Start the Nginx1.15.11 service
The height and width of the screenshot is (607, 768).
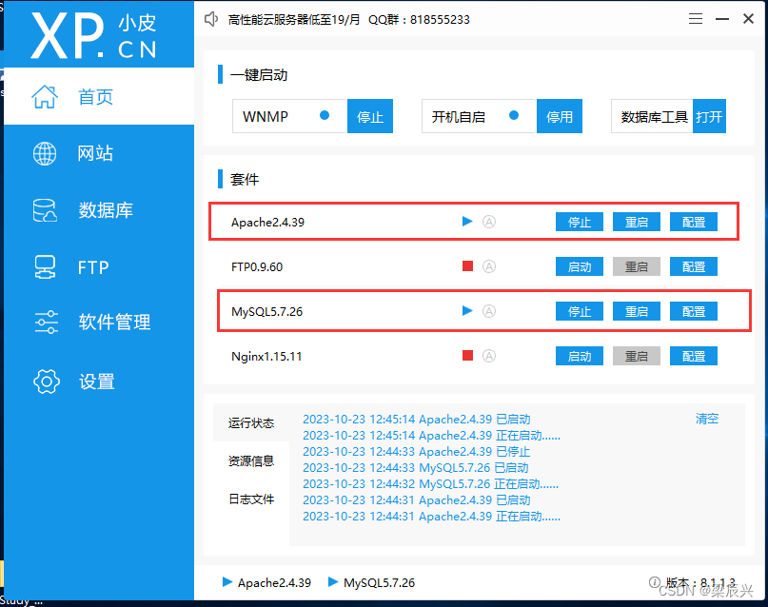tap(580, 356)
